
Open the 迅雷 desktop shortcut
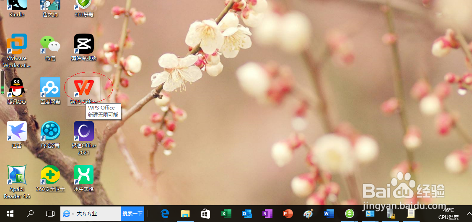point(17,135)
